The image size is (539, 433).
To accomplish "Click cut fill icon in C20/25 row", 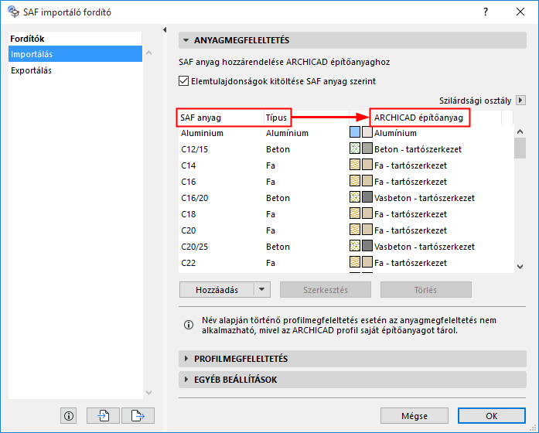I will tap(355, 246).
